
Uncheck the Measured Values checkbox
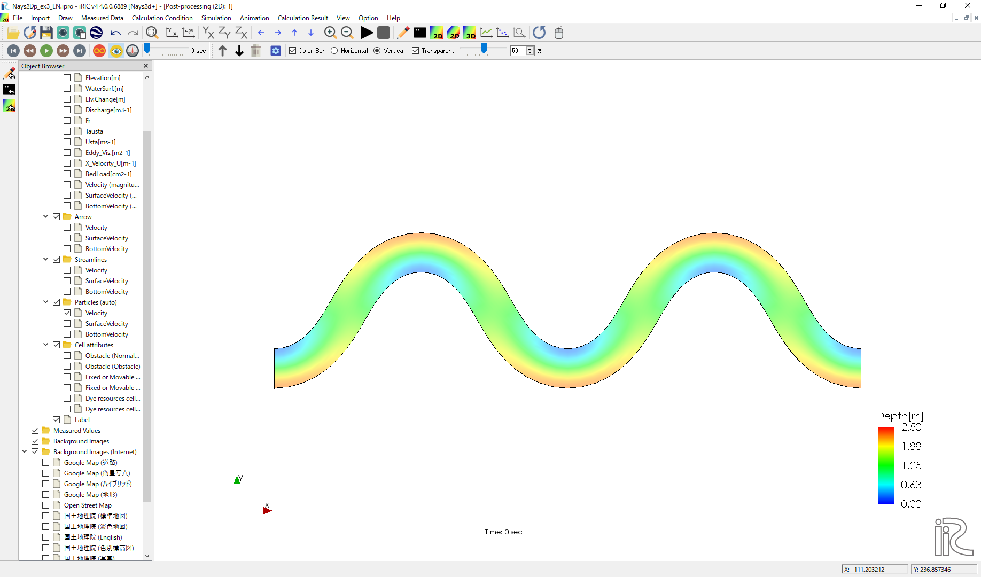[35, 431]
